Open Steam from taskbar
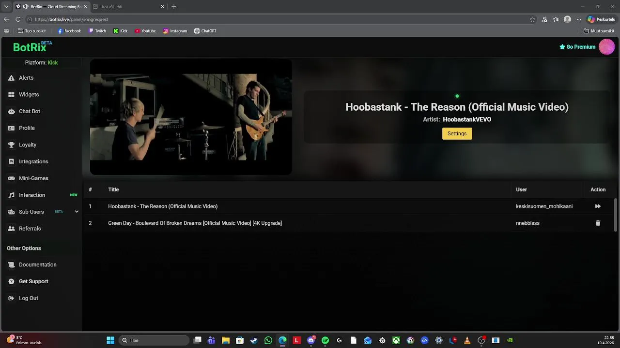The width and height of the screenshot is (620, 348). pos(254,341)
